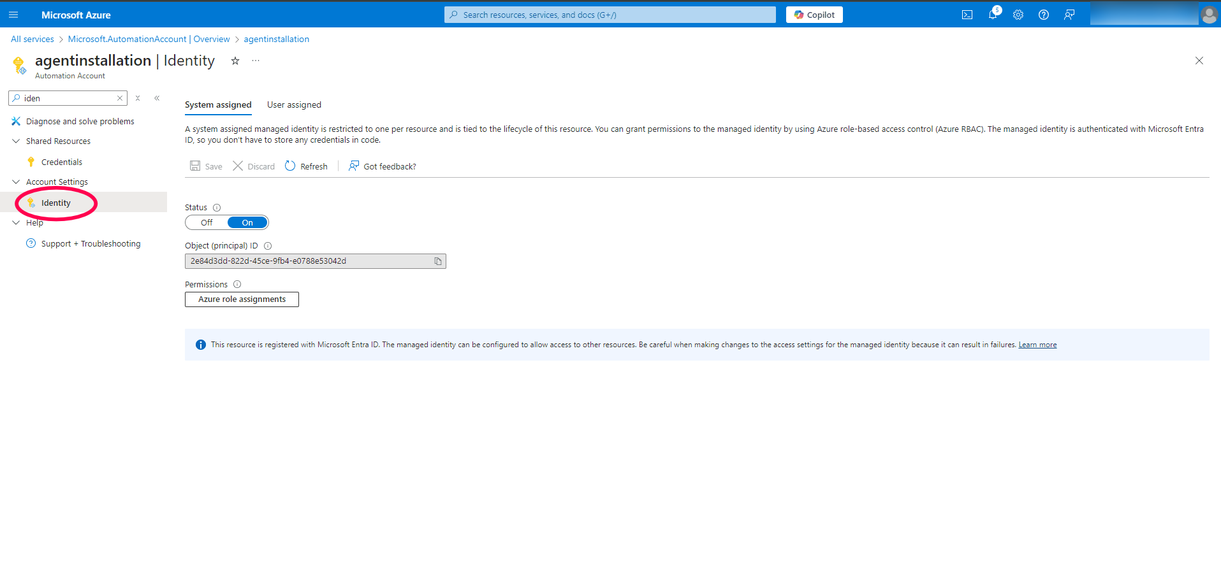Screen dimensions: 1221x567
Task: Open the more options ellipsis beside the title
Action: pos(256,61)
